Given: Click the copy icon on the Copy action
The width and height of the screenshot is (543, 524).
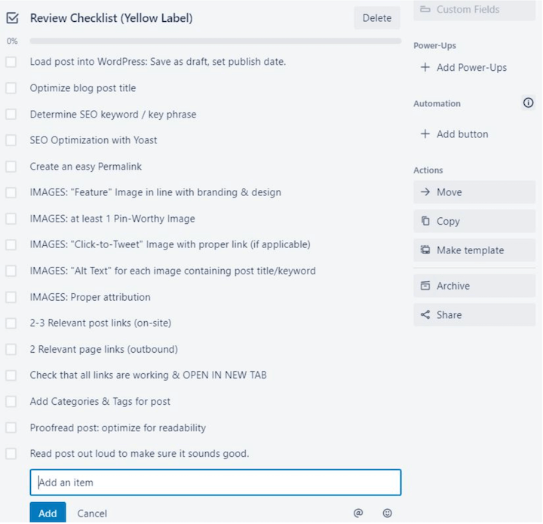Looking at the screenshot, I should [x=425, y=221].
